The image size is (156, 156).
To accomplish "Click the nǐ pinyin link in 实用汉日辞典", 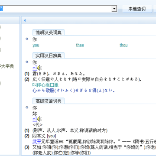I will click(x=35, y=68).
